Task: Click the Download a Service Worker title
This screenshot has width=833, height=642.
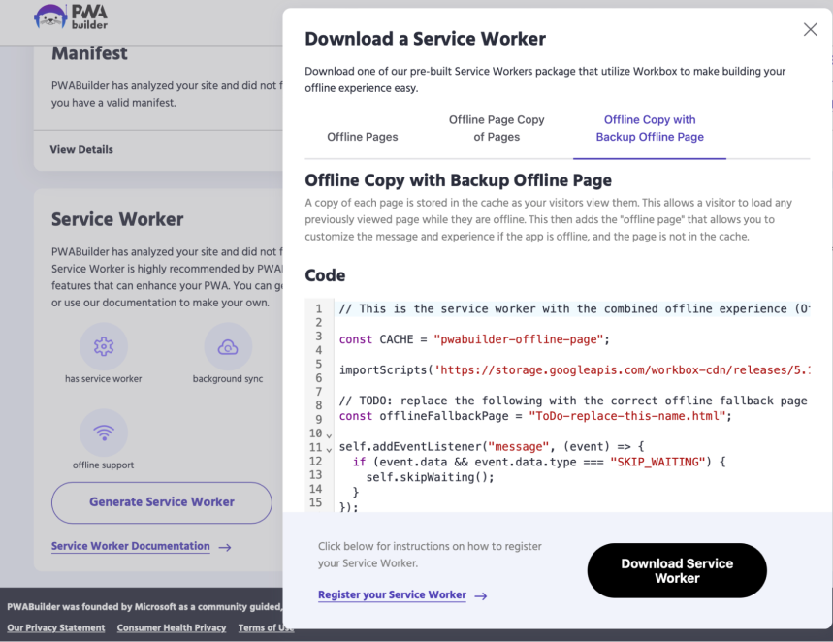Action: coord(425,39)
